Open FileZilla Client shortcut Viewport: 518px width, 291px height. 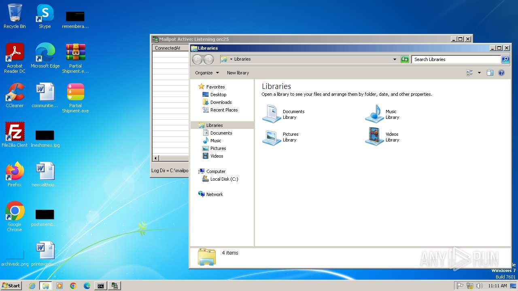click(15, 135)
